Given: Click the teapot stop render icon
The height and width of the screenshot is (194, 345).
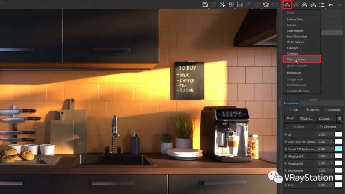Looking at the screenshot, I should pyautogui.click(x=266, y=4).
